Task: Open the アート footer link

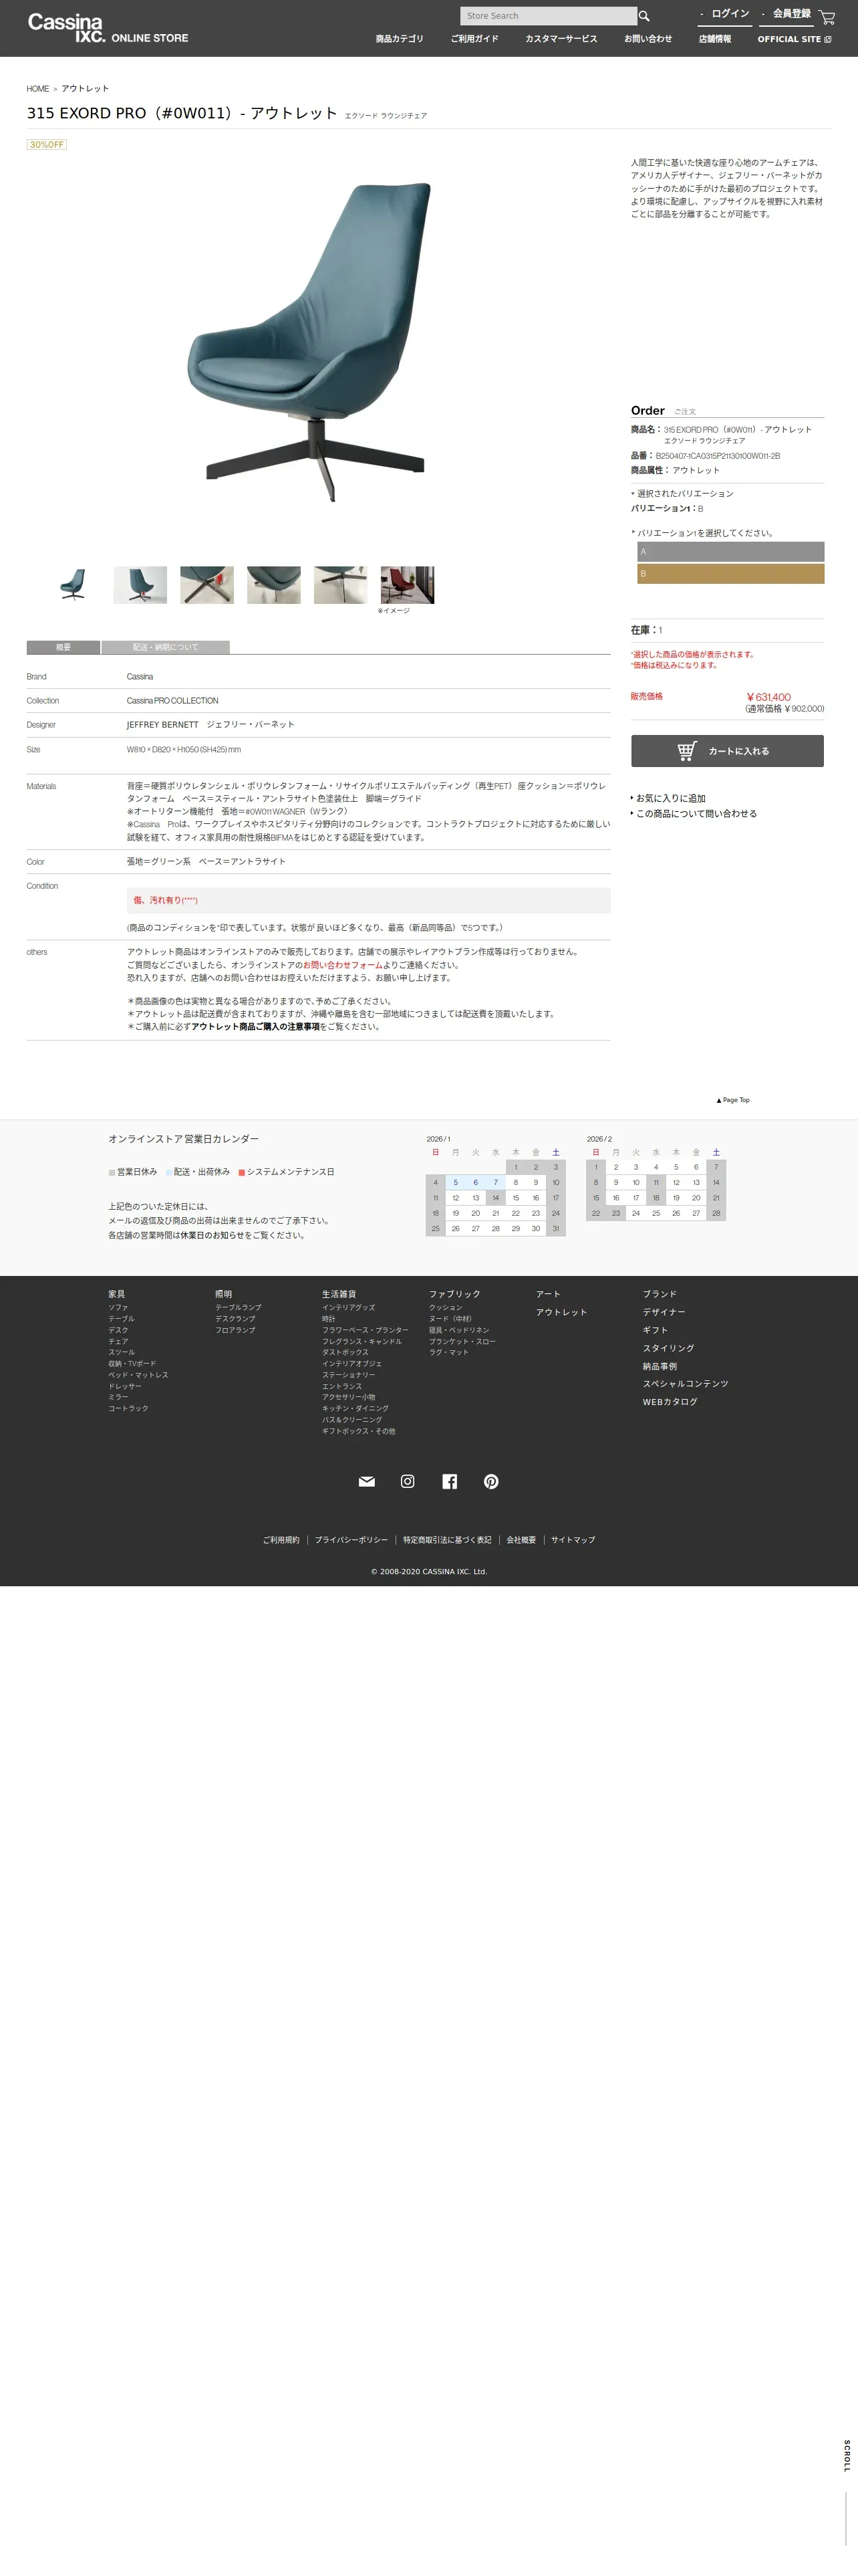Action: [549, 1294]
